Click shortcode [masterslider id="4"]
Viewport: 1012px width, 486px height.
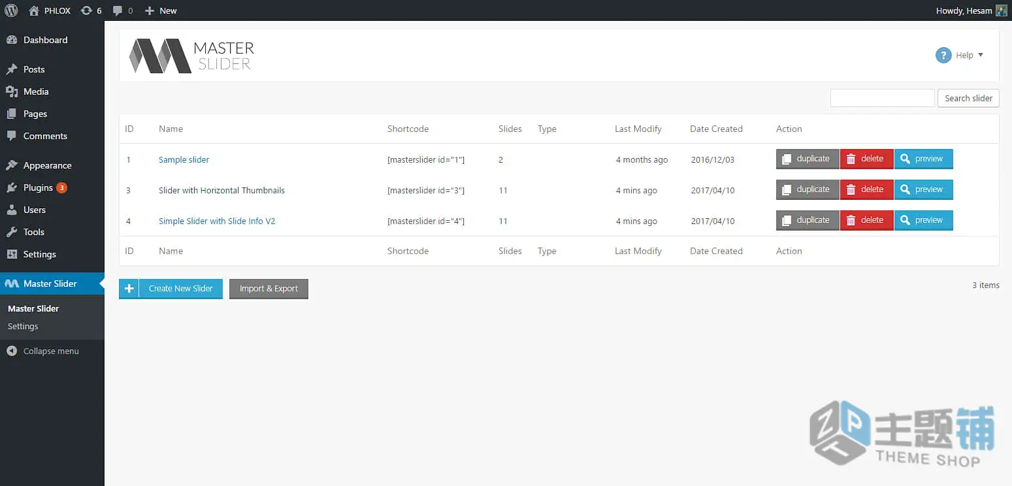coord(426,221)
